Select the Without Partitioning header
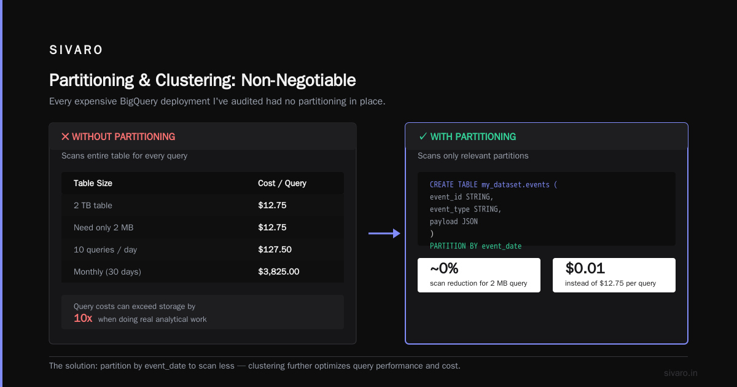This screenshot has height=387, width=737. (x=203, y=136)
